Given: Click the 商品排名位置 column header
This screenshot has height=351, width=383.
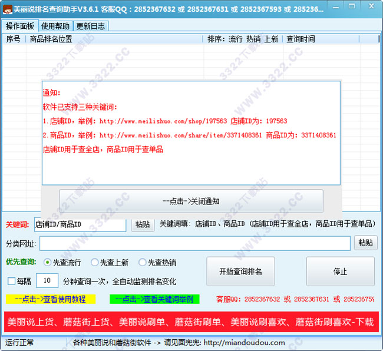Looking at the screenshot, I should 114,39.
